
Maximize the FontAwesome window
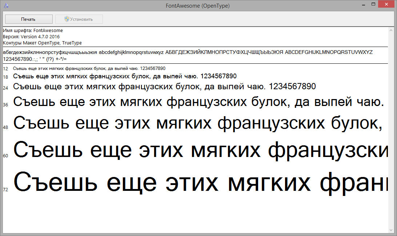coord(373,4)
